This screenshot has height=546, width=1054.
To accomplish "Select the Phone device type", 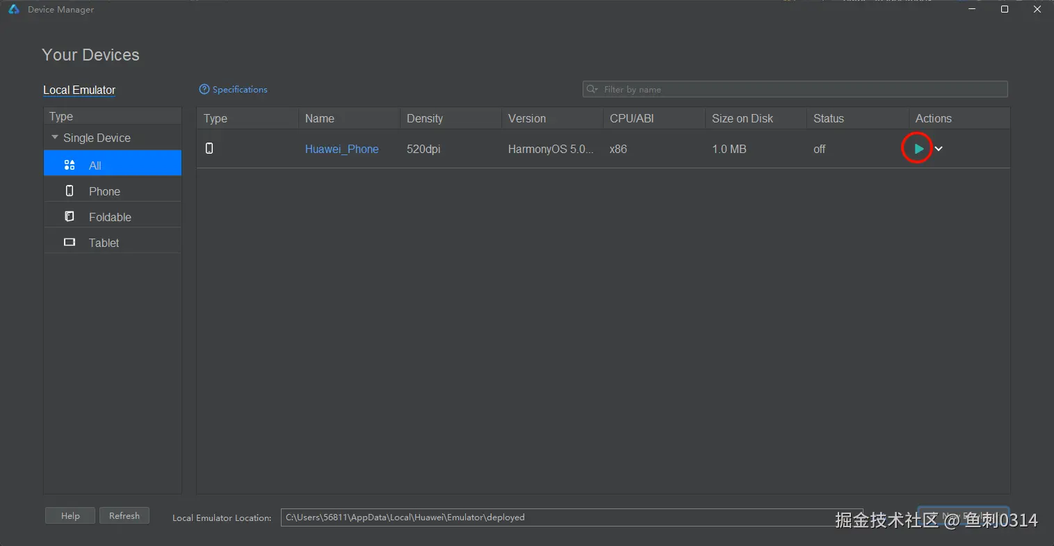I will click(x=113, y=191).
